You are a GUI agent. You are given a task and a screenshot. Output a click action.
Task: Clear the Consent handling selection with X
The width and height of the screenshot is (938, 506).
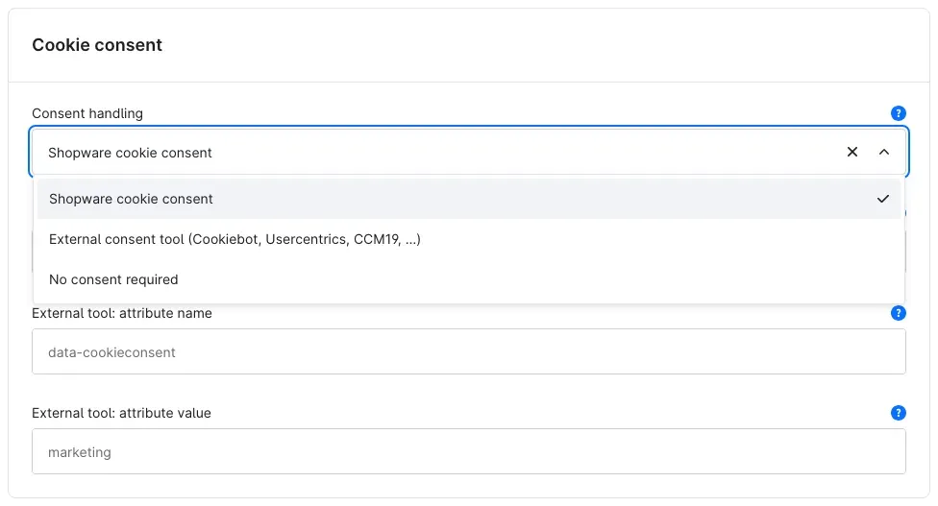pyautogui.click(x=852, y=152)
